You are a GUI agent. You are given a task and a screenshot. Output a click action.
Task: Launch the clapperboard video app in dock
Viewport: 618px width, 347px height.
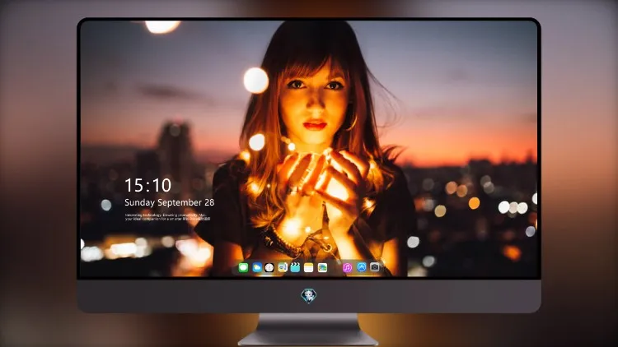tap(295, 267)
